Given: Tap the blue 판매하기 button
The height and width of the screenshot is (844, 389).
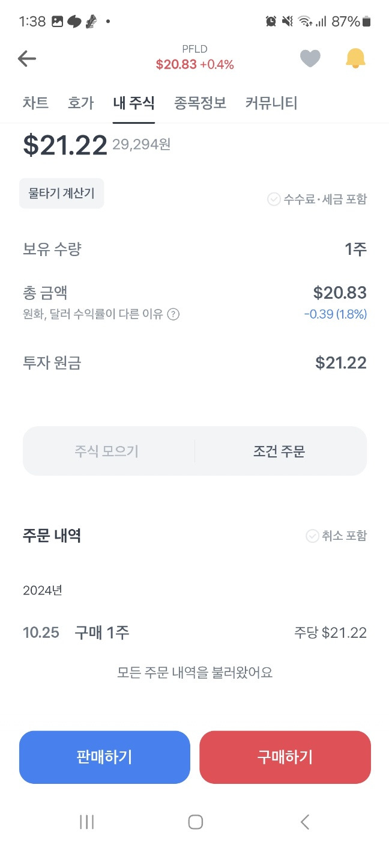Looking at the screenshot, I should pyautogui.click(x=104, y=757).
